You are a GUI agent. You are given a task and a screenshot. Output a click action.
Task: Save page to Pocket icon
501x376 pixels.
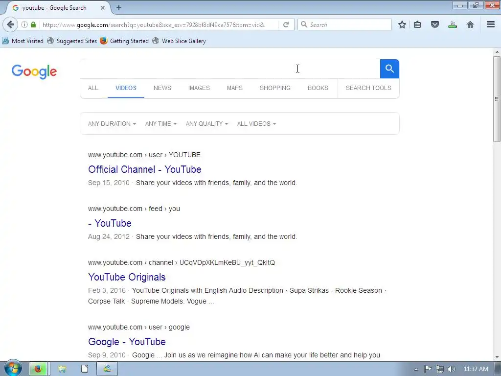coord(435,24)
